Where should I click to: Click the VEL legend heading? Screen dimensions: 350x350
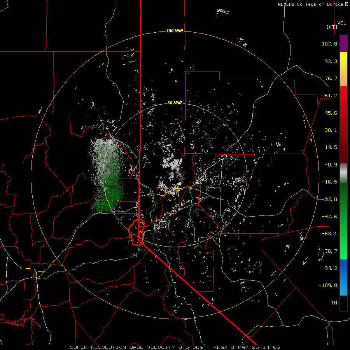click(342, 23)
